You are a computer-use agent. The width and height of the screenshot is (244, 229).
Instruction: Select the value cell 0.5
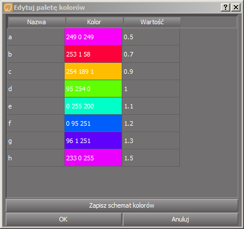coord(151,37)
